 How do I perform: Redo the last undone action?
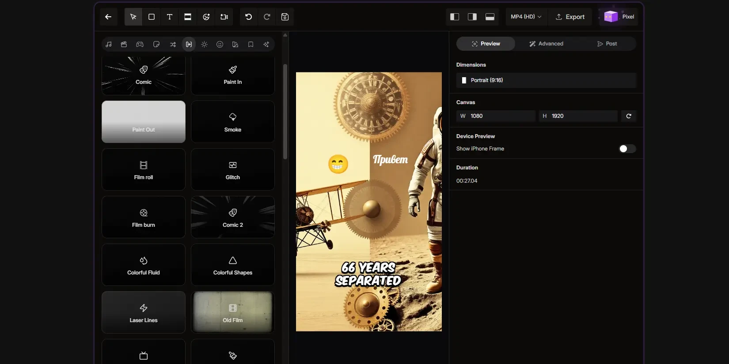point(267,17)
